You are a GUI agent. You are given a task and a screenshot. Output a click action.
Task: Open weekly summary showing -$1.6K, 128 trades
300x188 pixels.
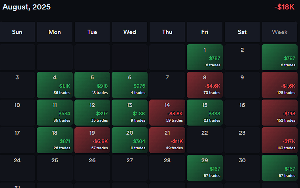click(x=279, y=85)
